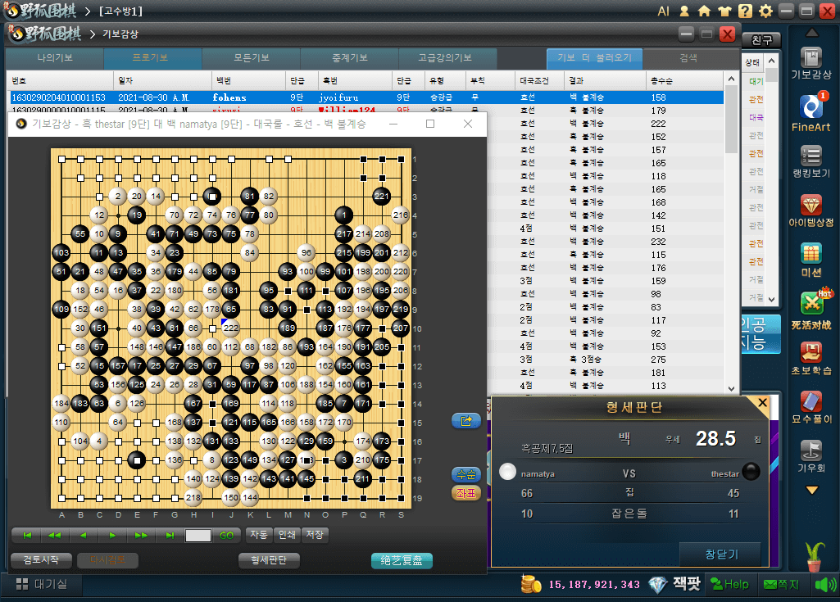Close 형세판단 panel with X
Screen dimensions: 840x602
click(762, 403)
